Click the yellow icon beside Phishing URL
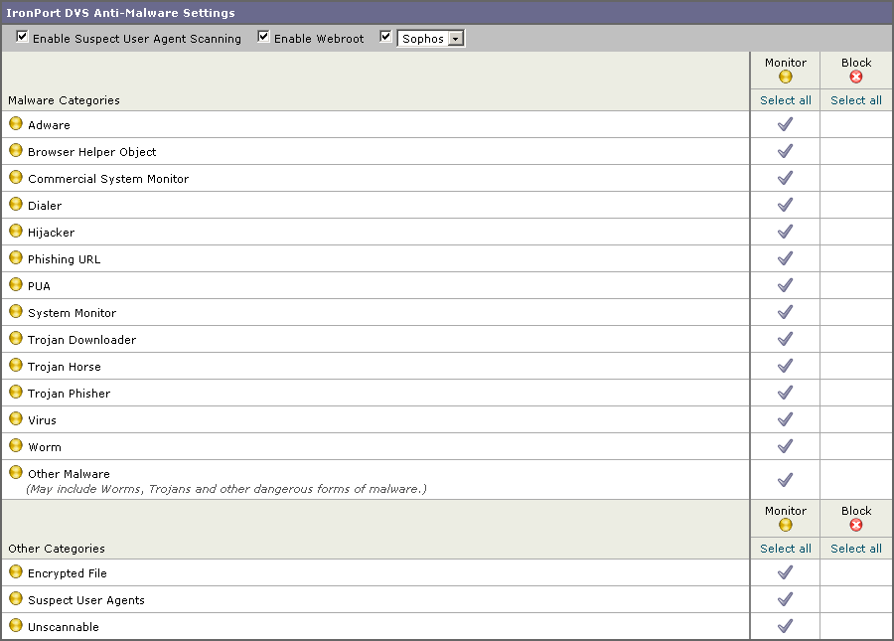The width and height of the screenshot is (894, 641). click(16, 257)
